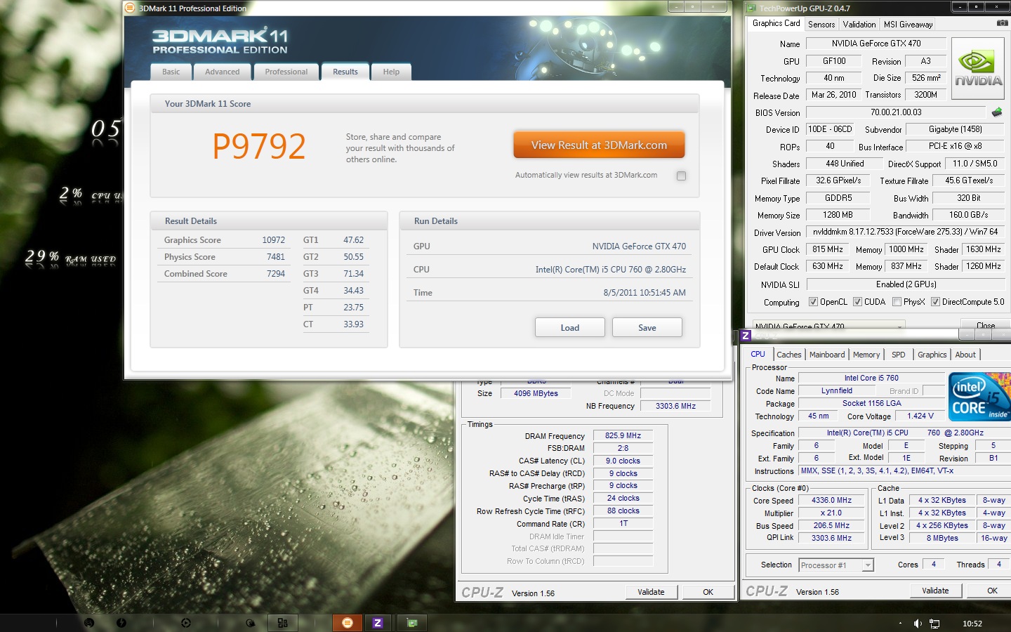Click the BIOS save chip icon in GPU-Z
This screenshot has width=1011, height=632.
(x=996, y=112)
